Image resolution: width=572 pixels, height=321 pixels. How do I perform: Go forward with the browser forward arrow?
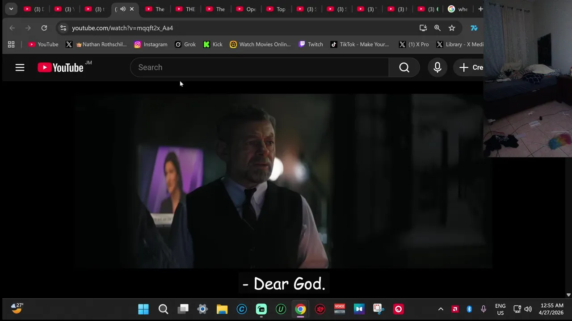[28, 28]
